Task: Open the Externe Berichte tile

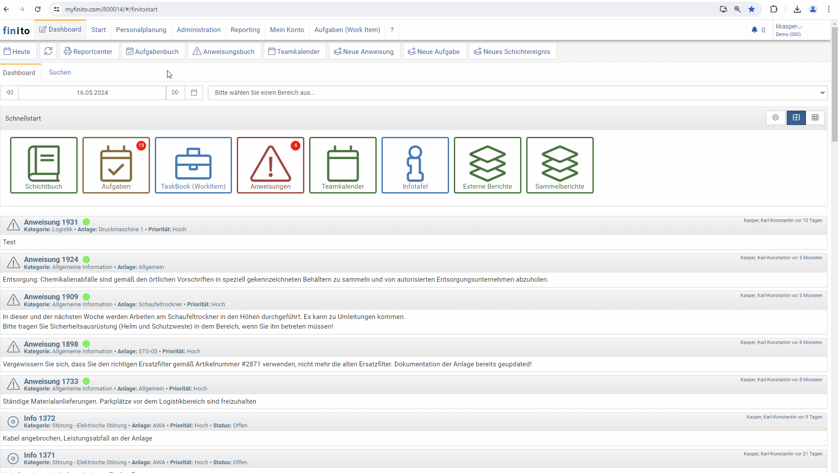Action: pos(488,165)
